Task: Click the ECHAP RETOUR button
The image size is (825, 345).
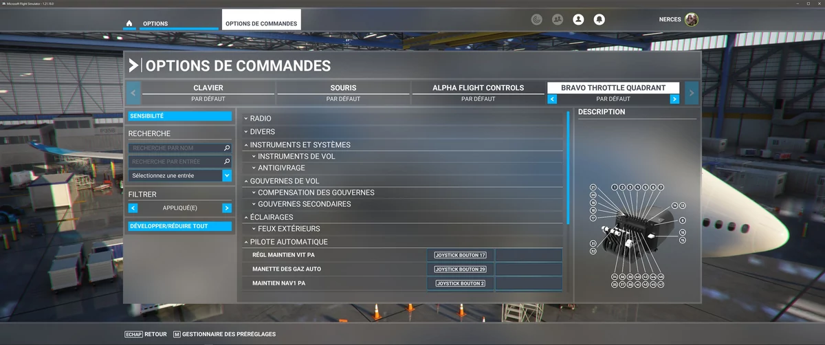Action: [145, 334]
